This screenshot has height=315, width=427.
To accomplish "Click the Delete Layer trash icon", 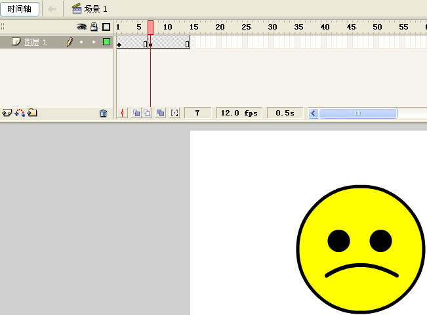I will (x=103, y=113).
